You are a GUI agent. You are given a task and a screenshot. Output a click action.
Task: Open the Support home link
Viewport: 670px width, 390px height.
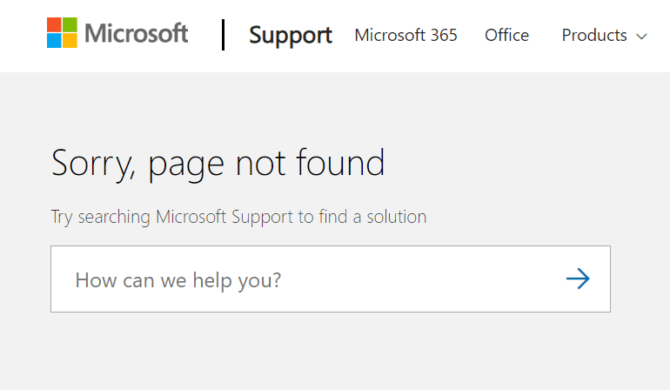point(290,35)
